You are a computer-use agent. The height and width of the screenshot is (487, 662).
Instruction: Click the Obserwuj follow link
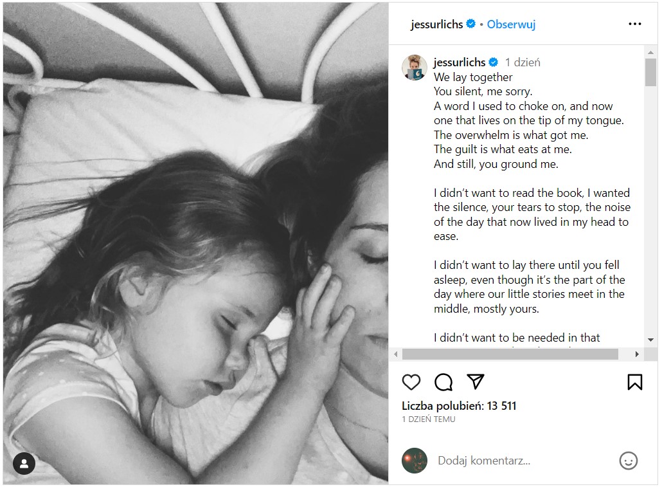click(x=511, y=24)
